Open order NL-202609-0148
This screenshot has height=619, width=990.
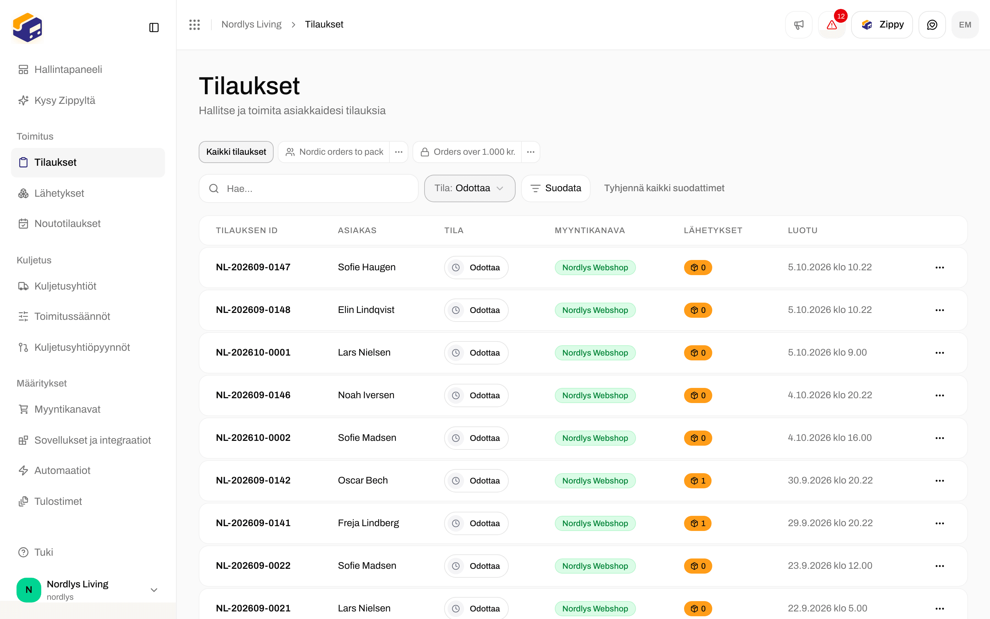253,310
